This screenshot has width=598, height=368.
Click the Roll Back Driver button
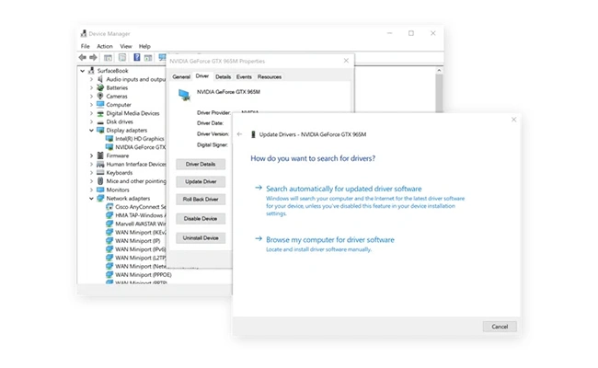pyautogui.click(x=201, y=199)
